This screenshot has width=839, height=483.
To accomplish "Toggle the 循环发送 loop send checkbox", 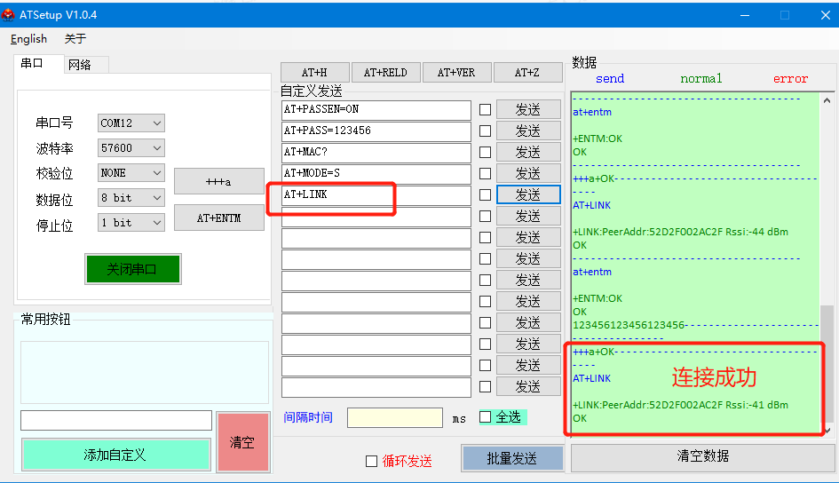I will click(372, 461).
